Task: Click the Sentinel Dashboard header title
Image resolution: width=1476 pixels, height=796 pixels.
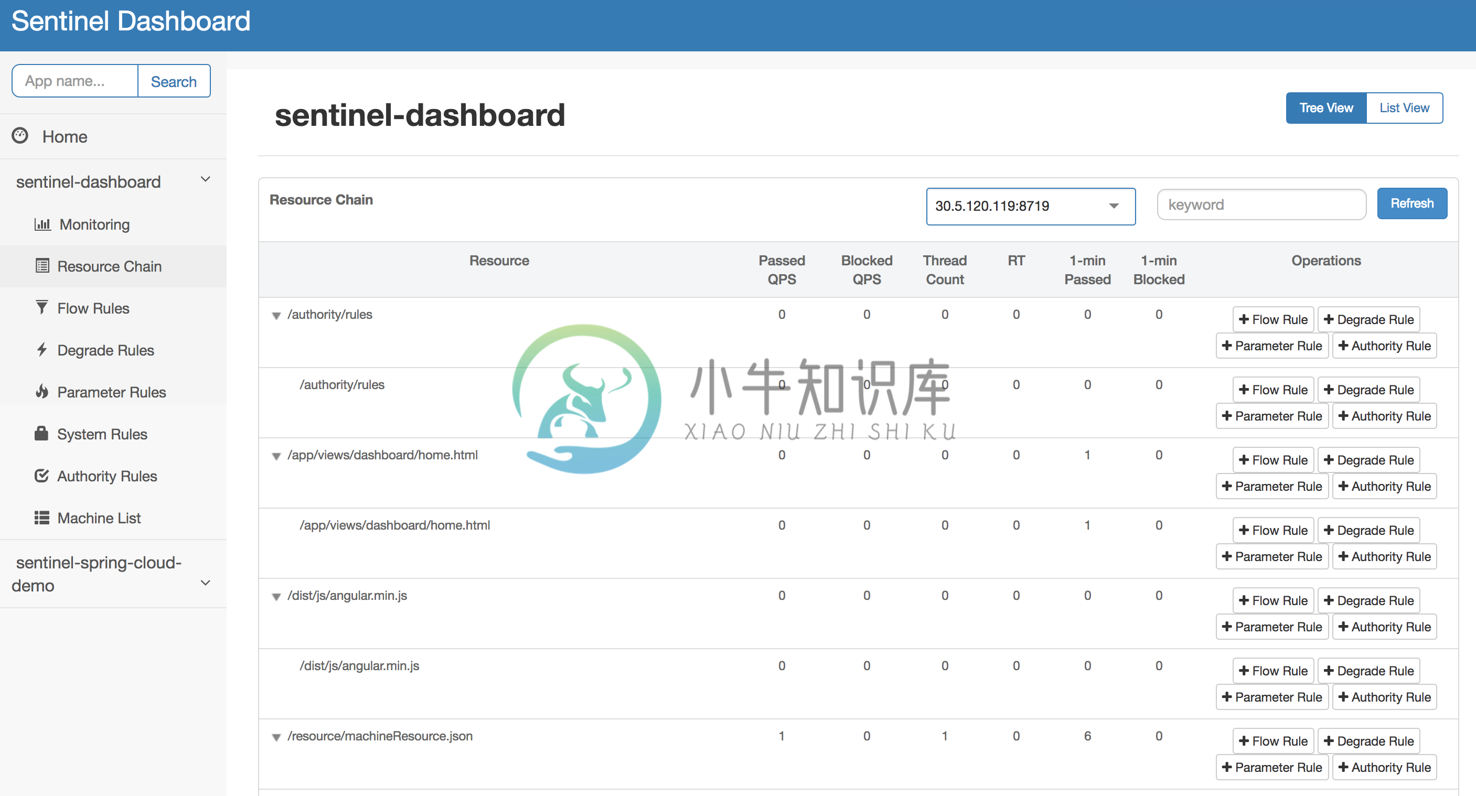Action: pyautogui.click(x=131, y=21)
